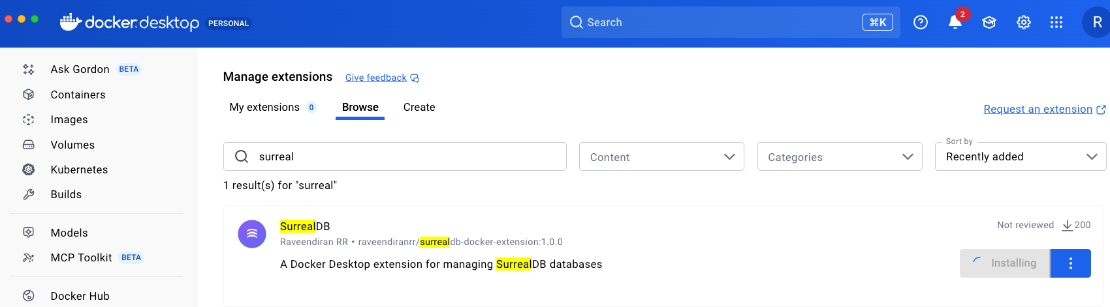Image resolution: width=1110 pixels, height=307 pixels.
Task: Click the extension description text
Action: click(441, 264)
